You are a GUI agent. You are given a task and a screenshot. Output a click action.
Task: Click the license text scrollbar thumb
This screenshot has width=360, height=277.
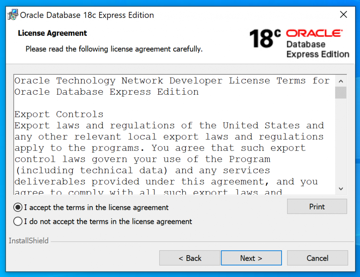click(341, 93)
